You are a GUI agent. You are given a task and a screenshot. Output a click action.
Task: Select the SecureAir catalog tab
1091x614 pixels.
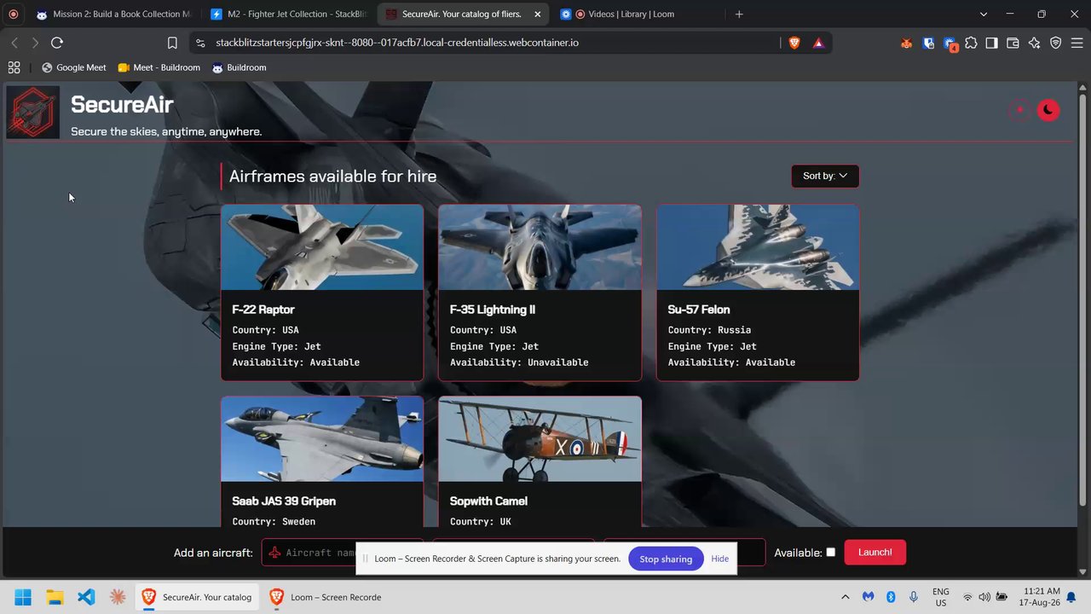463,14
